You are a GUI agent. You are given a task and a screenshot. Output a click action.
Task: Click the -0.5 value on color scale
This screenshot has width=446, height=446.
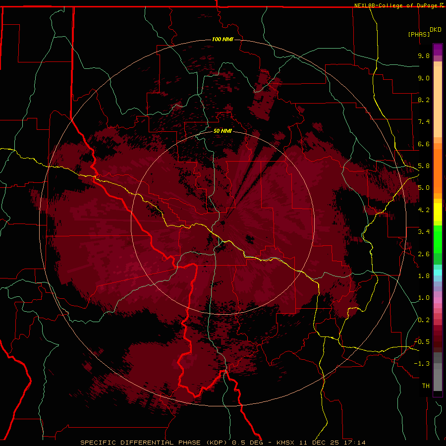[x=422, y=342]
